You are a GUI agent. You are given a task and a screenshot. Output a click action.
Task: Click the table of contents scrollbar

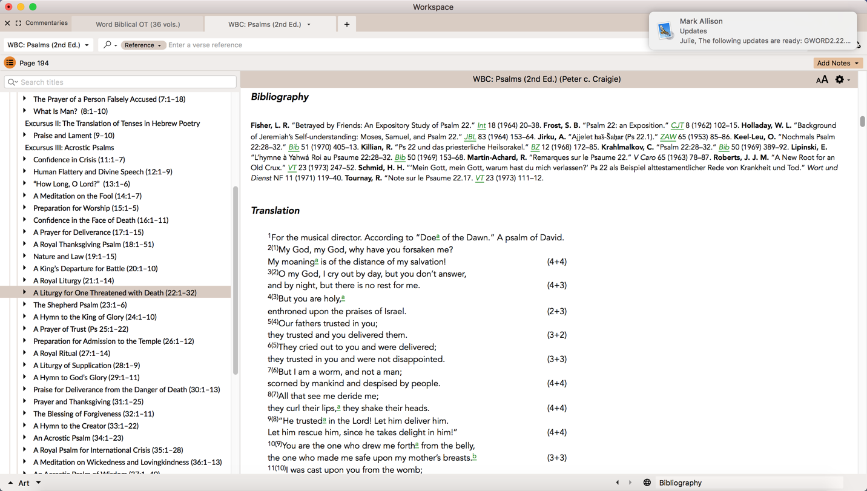coord(236,280)
